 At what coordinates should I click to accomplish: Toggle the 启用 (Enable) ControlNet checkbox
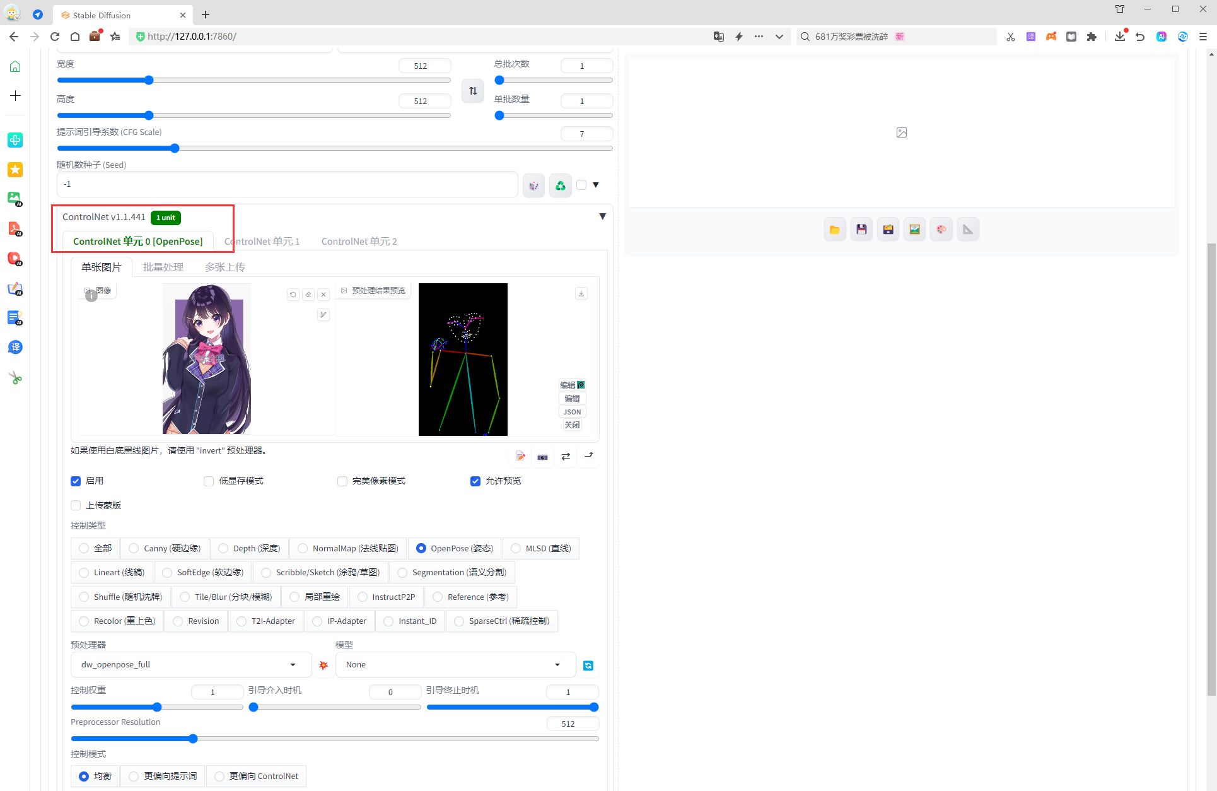pos(76,480)
